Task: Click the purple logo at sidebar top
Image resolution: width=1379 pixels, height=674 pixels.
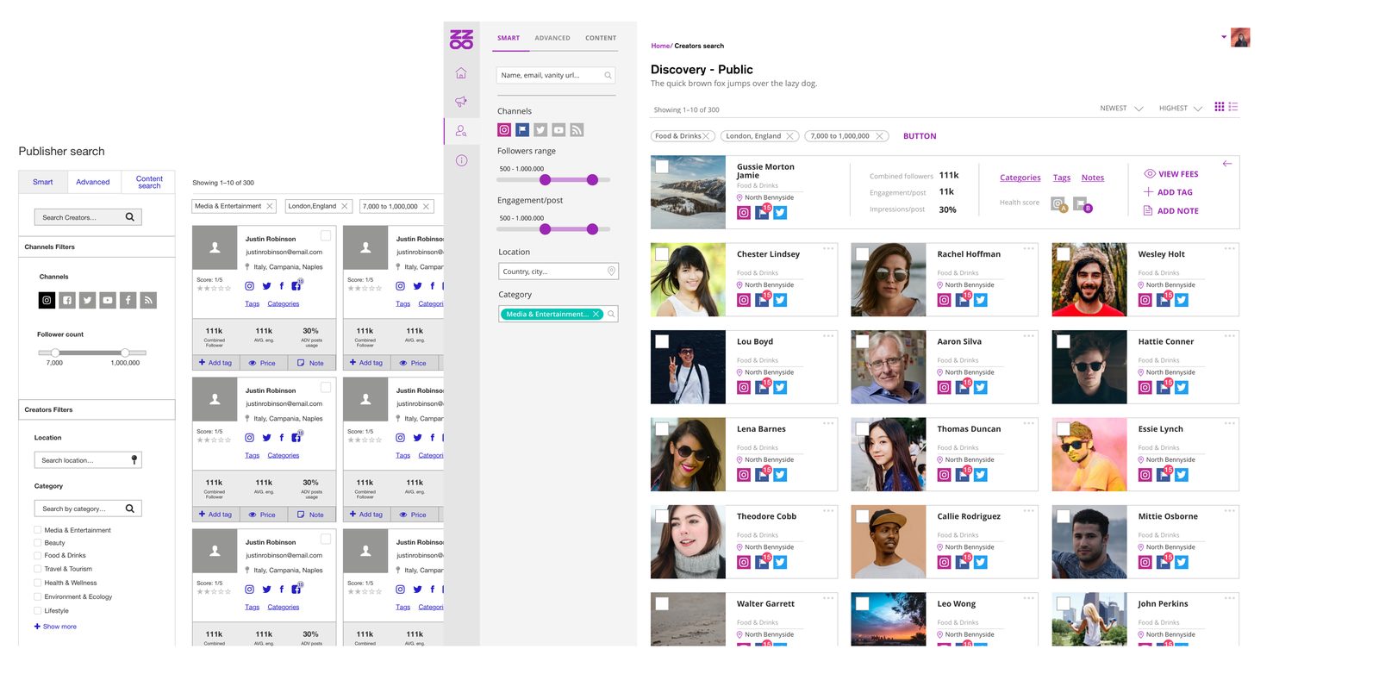Action: point(461,39)
